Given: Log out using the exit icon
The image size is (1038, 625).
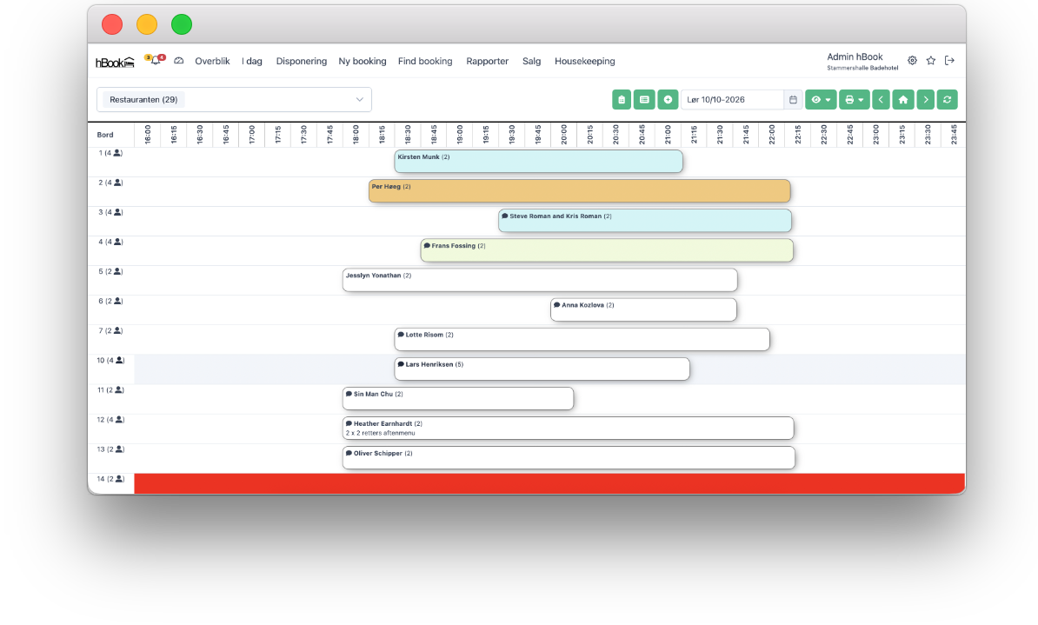Looking at the screenshot, I should tap(949, 61).
